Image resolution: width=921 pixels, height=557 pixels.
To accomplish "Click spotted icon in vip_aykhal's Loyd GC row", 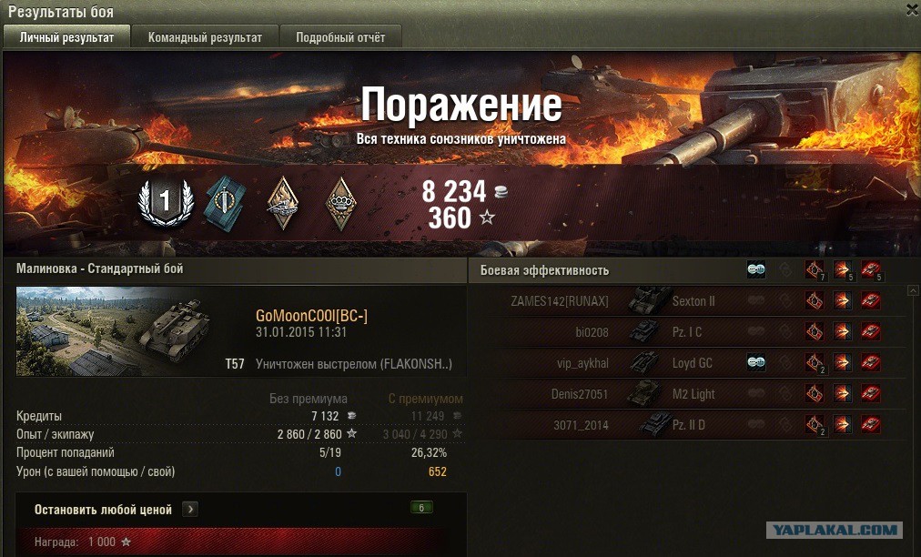I will click(756, 362).
